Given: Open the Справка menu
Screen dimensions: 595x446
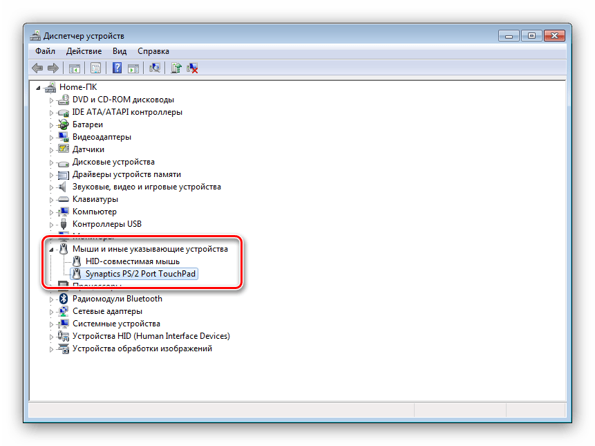Looking at the screenshot, I should click(x=153, y=50).
